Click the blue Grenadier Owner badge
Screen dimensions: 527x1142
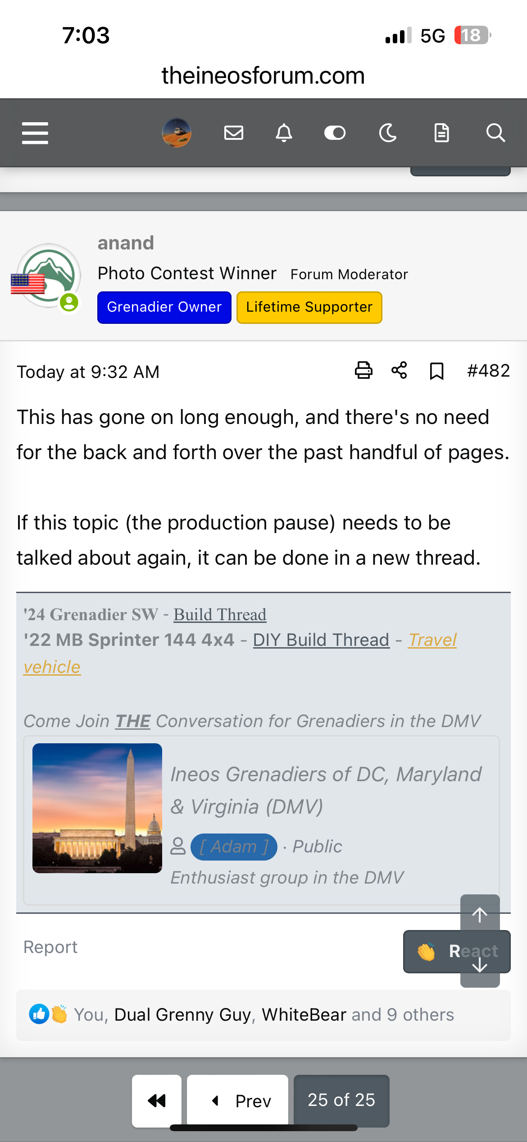pos(164,307)
